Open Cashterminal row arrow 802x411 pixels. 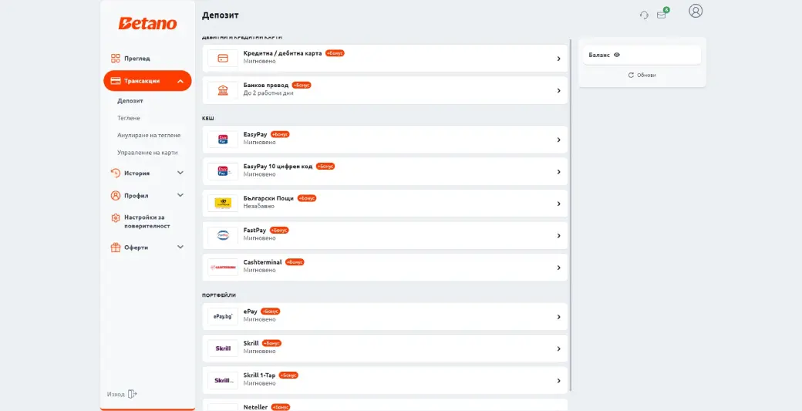[559, 268]
